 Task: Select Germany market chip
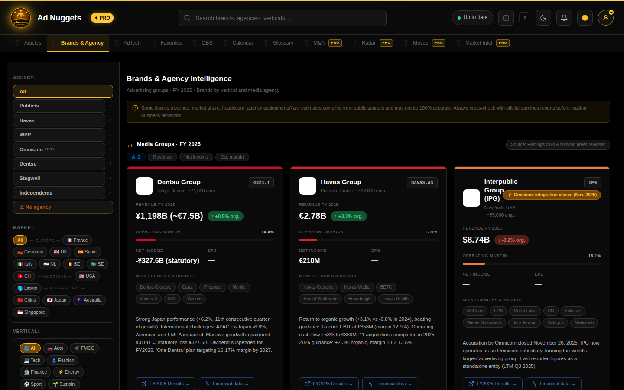point(30,252)
